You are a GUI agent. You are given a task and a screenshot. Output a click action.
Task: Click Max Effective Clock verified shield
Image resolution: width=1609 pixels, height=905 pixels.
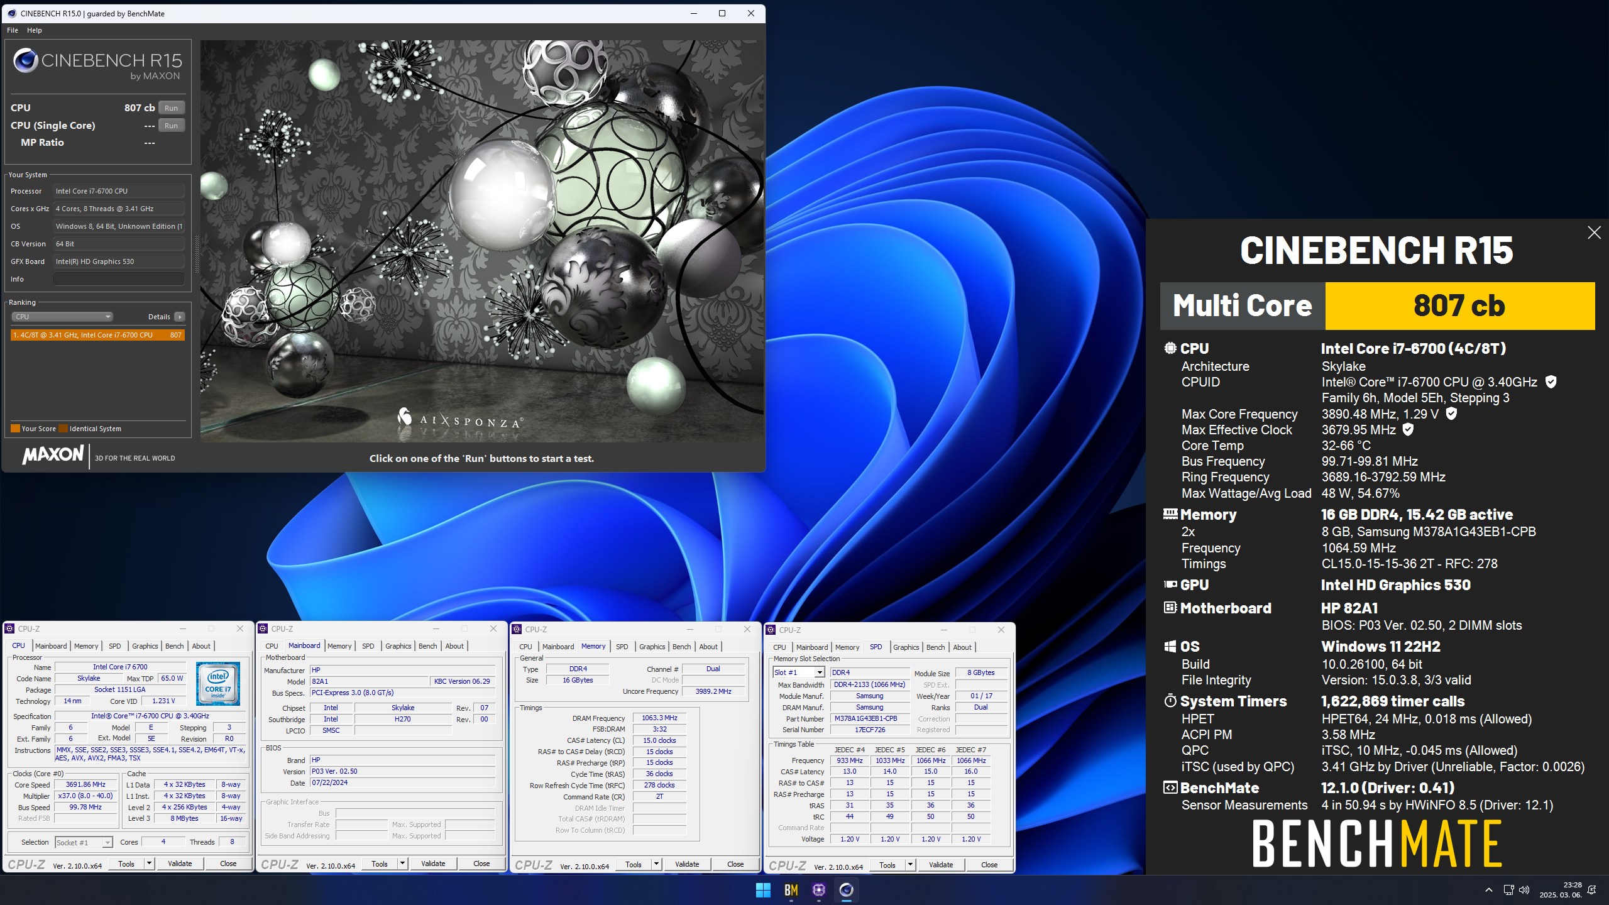(1408, 429)
